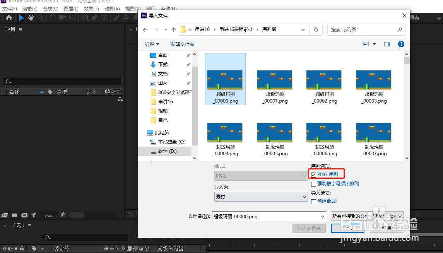The width and height of the screenshot is (443, 253).
Task: Open the 所有可接受的文件 type filter dropdown
Action: pos(367,216)
